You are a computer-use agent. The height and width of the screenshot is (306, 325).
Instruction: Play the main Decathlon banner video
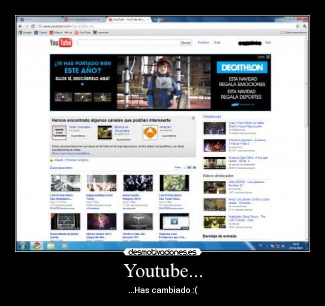(x=163, y=83)
